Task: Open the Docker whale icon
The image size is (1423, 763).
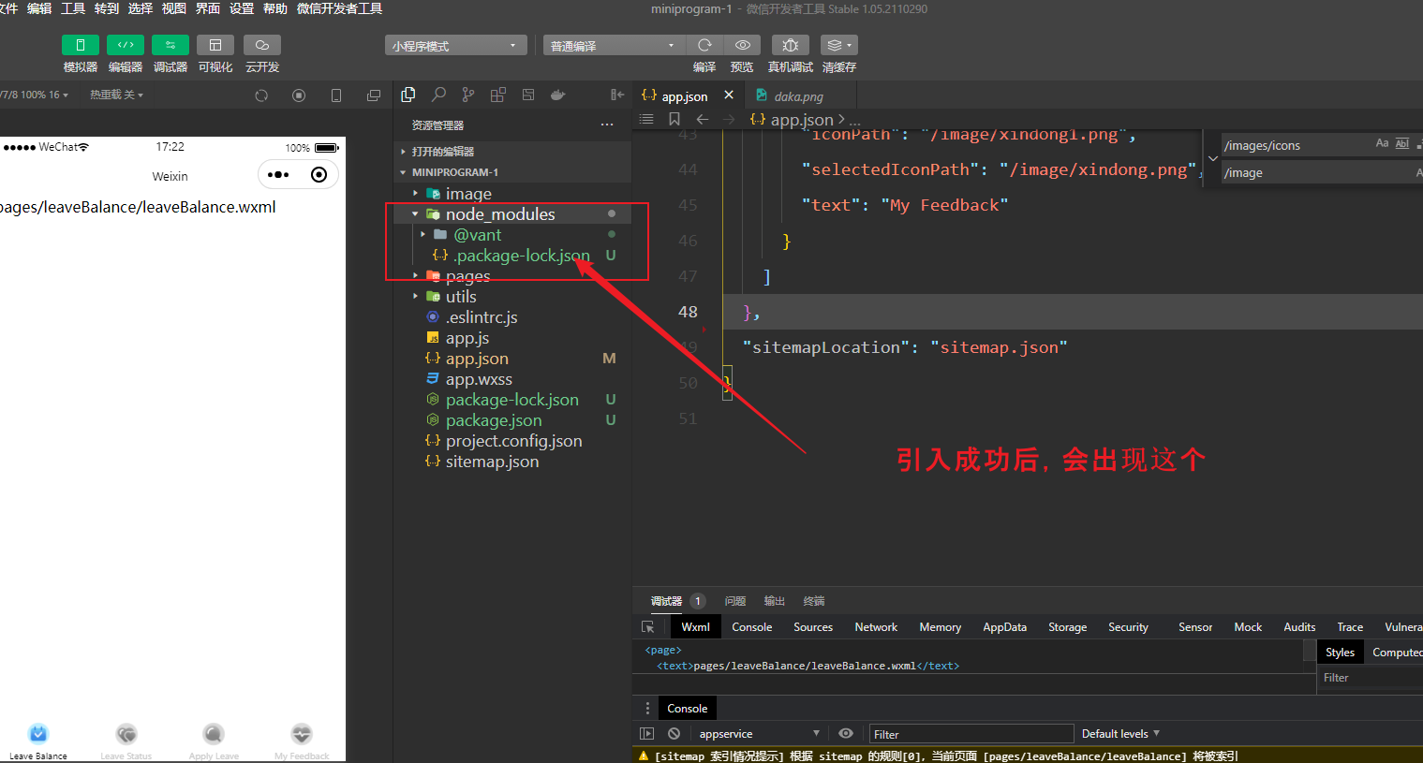Action: click(558, 95)
